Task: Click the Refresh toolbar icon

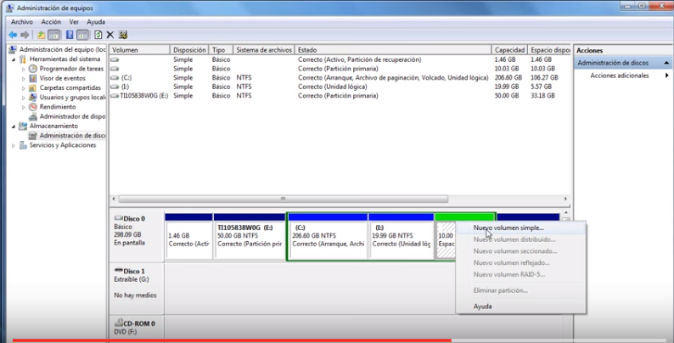Action: 98,35
